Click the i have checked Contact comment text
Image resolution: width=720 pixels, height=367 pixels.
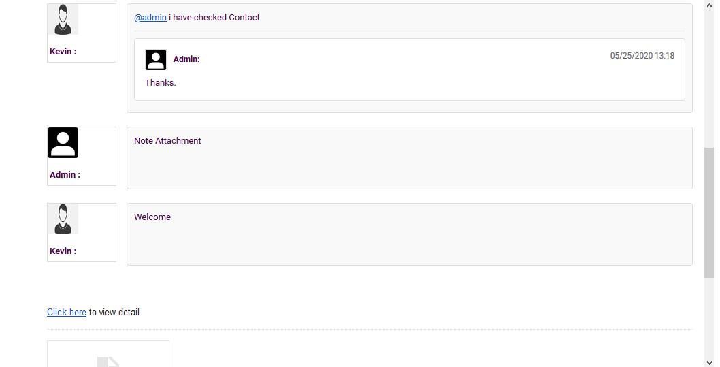[x=214, y=18]
